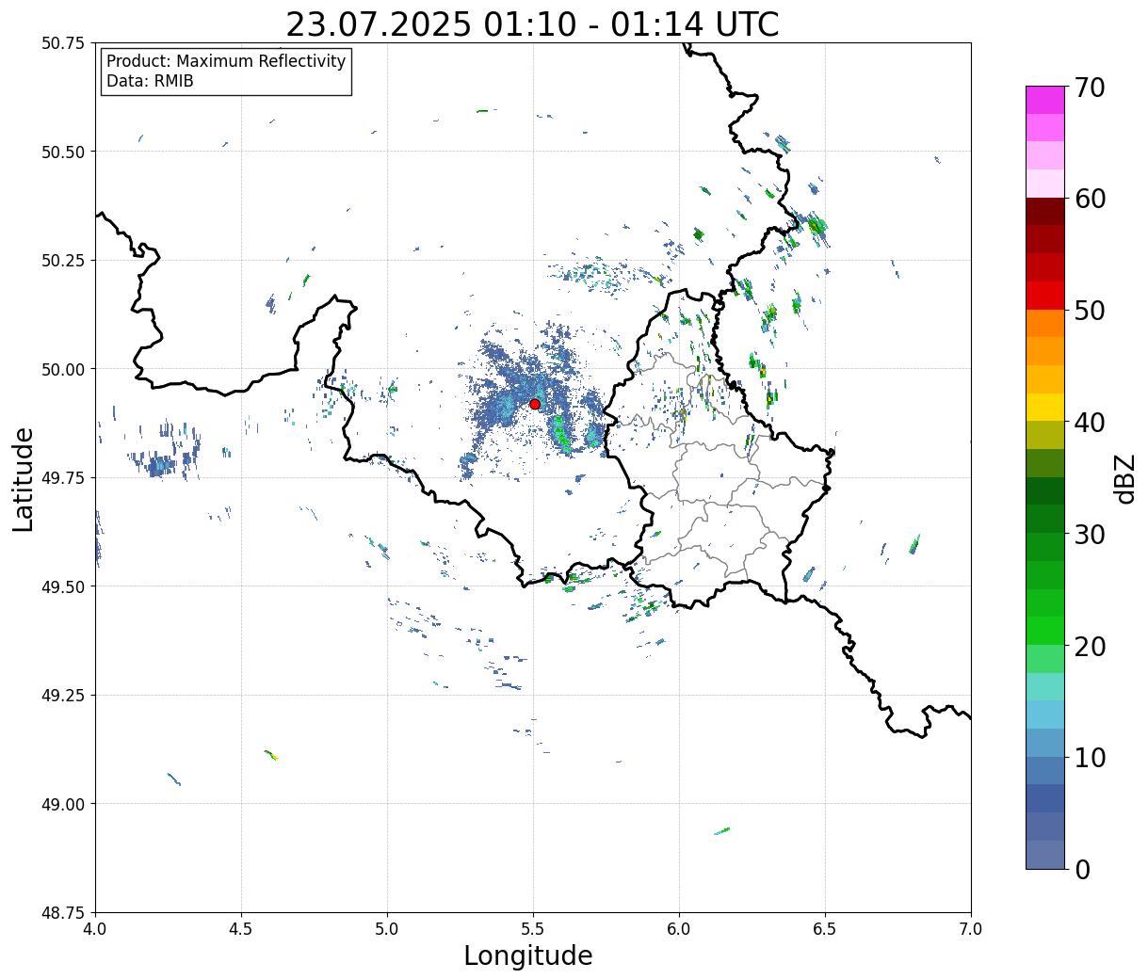Click the dark red colorbar segment below 60

[1045, 212]
